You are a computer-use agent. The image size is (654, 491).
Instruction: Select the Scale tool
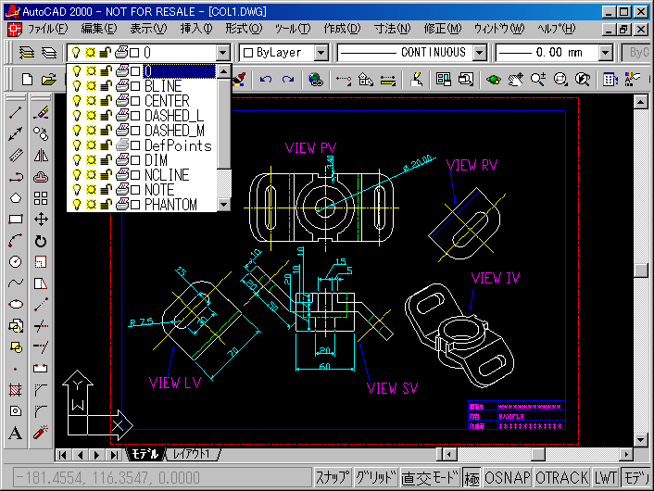point(41,262)
